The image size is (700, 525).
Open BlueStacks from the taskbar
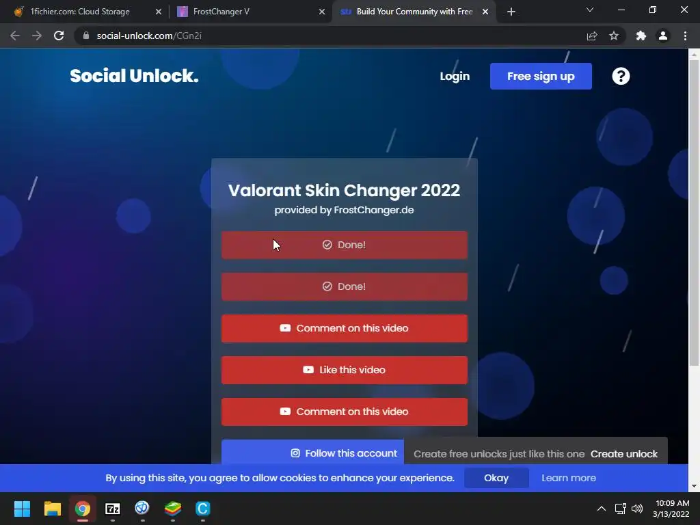[x=173, y=508]
